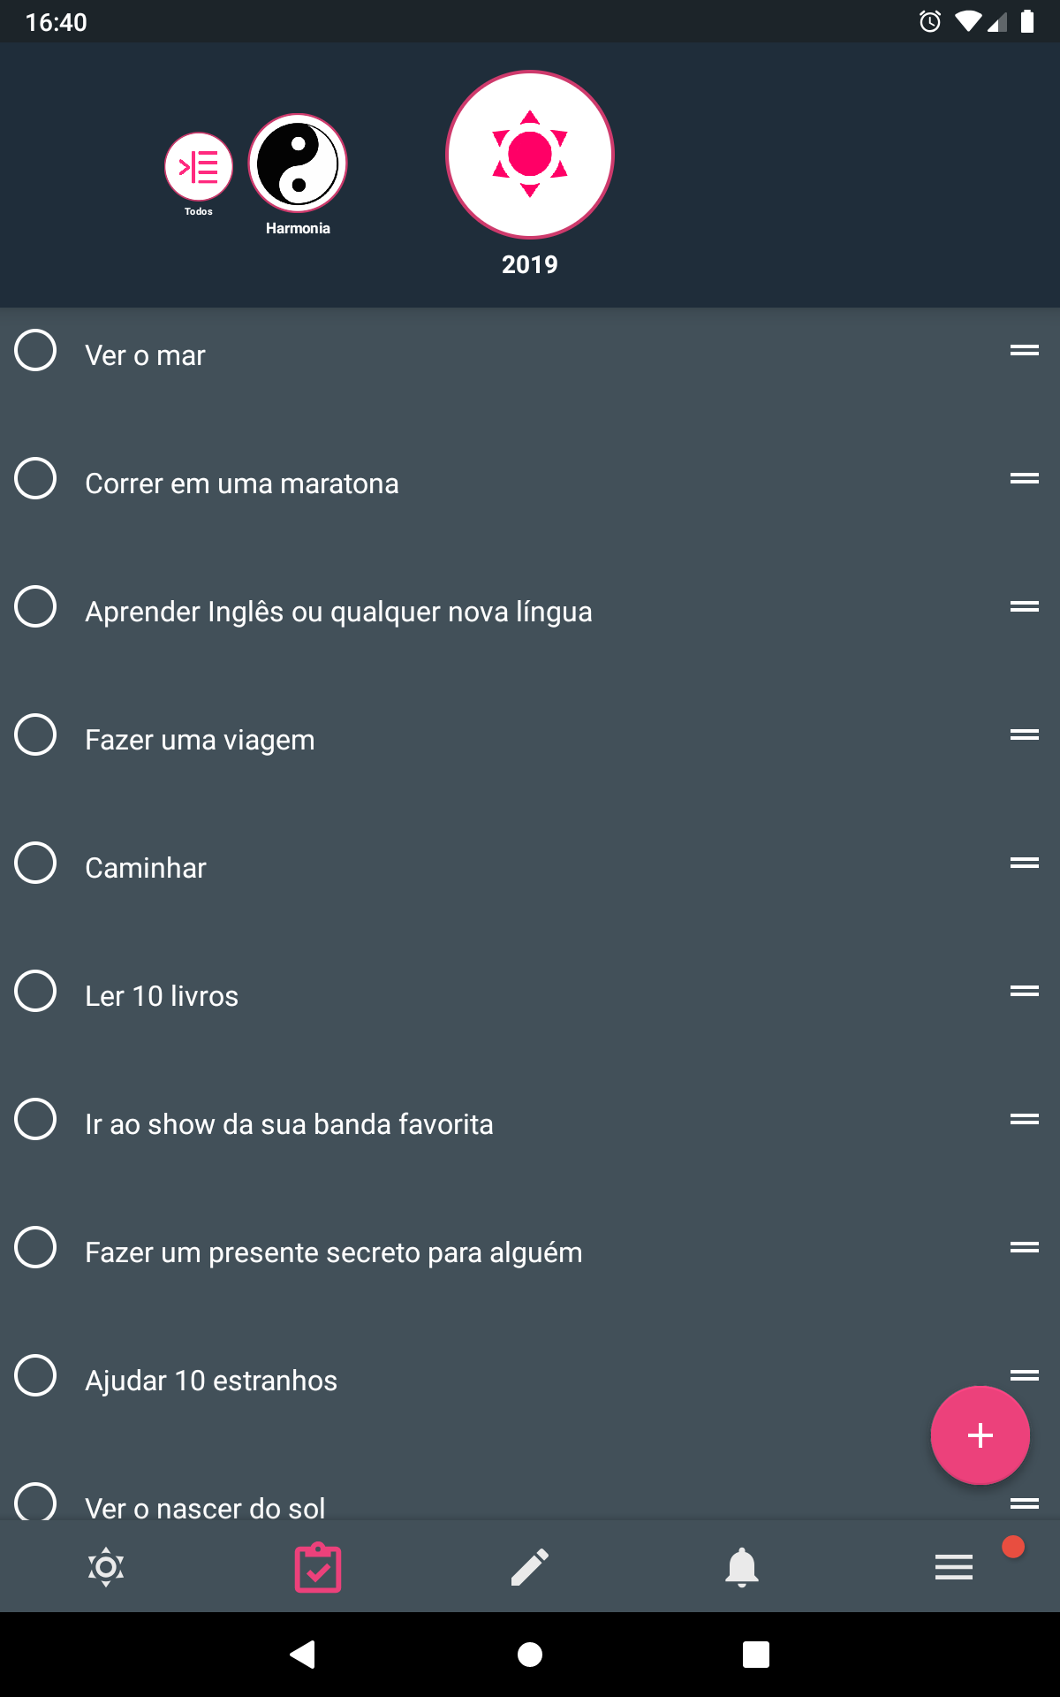Complete "Ler 10 livros" checkbox
Viewport: 1060px width, 1697px height.
(x=35, y=991)
